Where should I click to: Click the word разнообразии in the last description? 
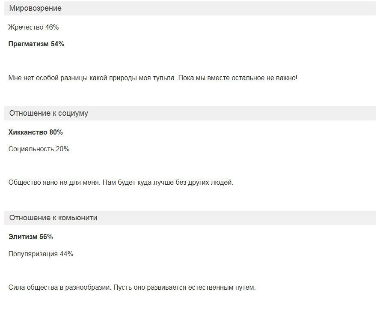(90, 288)
